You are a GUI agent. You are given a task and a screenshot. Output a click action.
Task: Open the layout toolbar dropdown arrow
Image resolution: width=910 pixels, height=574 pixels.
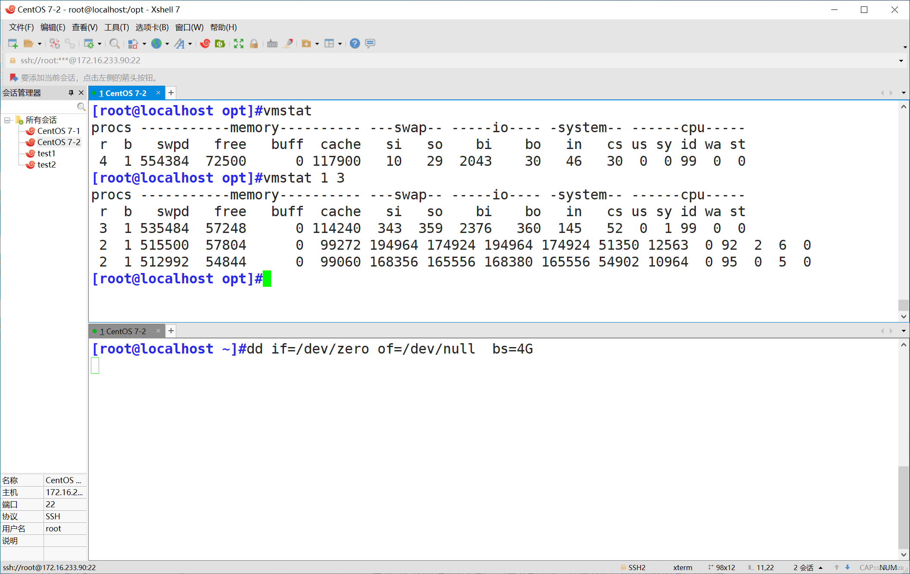pyautogui.click(x=340, y=44)
